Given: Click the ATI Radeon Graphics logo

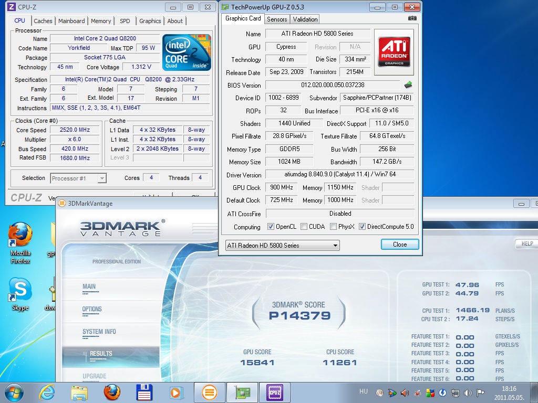Looking at the screenshot, I should point(394,52).
